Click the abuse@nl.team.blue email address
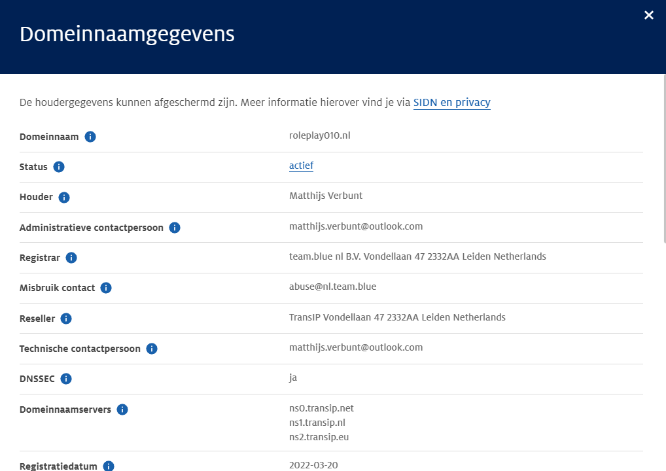Image resolution: width=666 pixels, height=471 pixels. click(x=332, y=287)
